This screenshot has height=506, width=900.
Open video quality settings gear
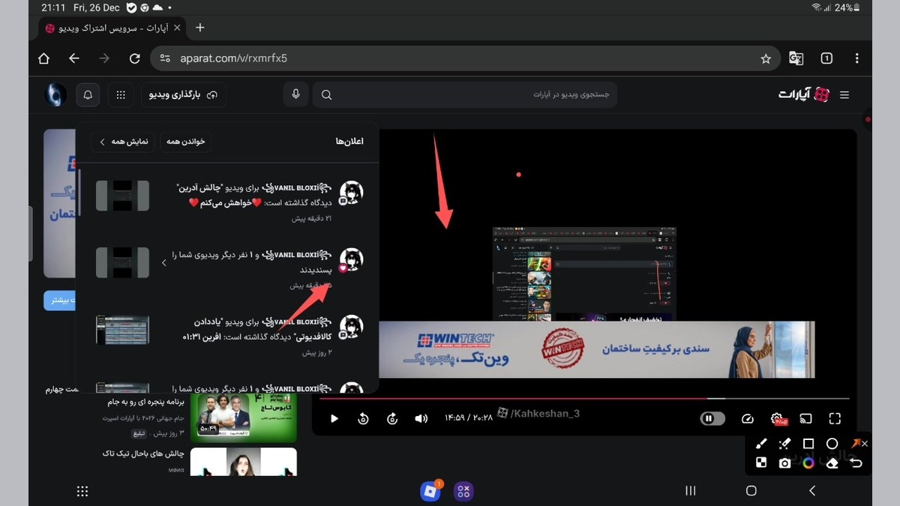[x=778, y=419]
